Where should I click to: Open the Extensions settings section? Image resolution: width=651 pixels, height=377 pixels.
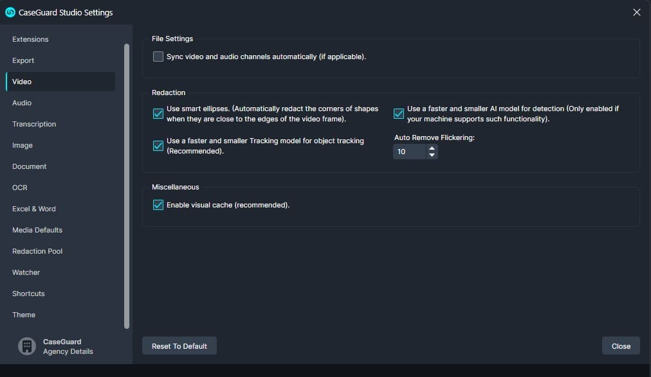pos(30,39)
